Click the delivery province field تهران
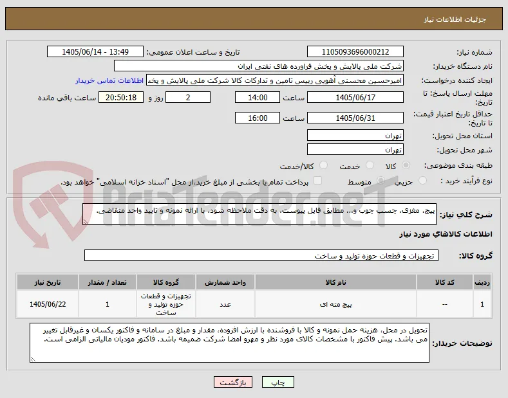This screenshot has width=508, height=398. (x=355, y=135)
